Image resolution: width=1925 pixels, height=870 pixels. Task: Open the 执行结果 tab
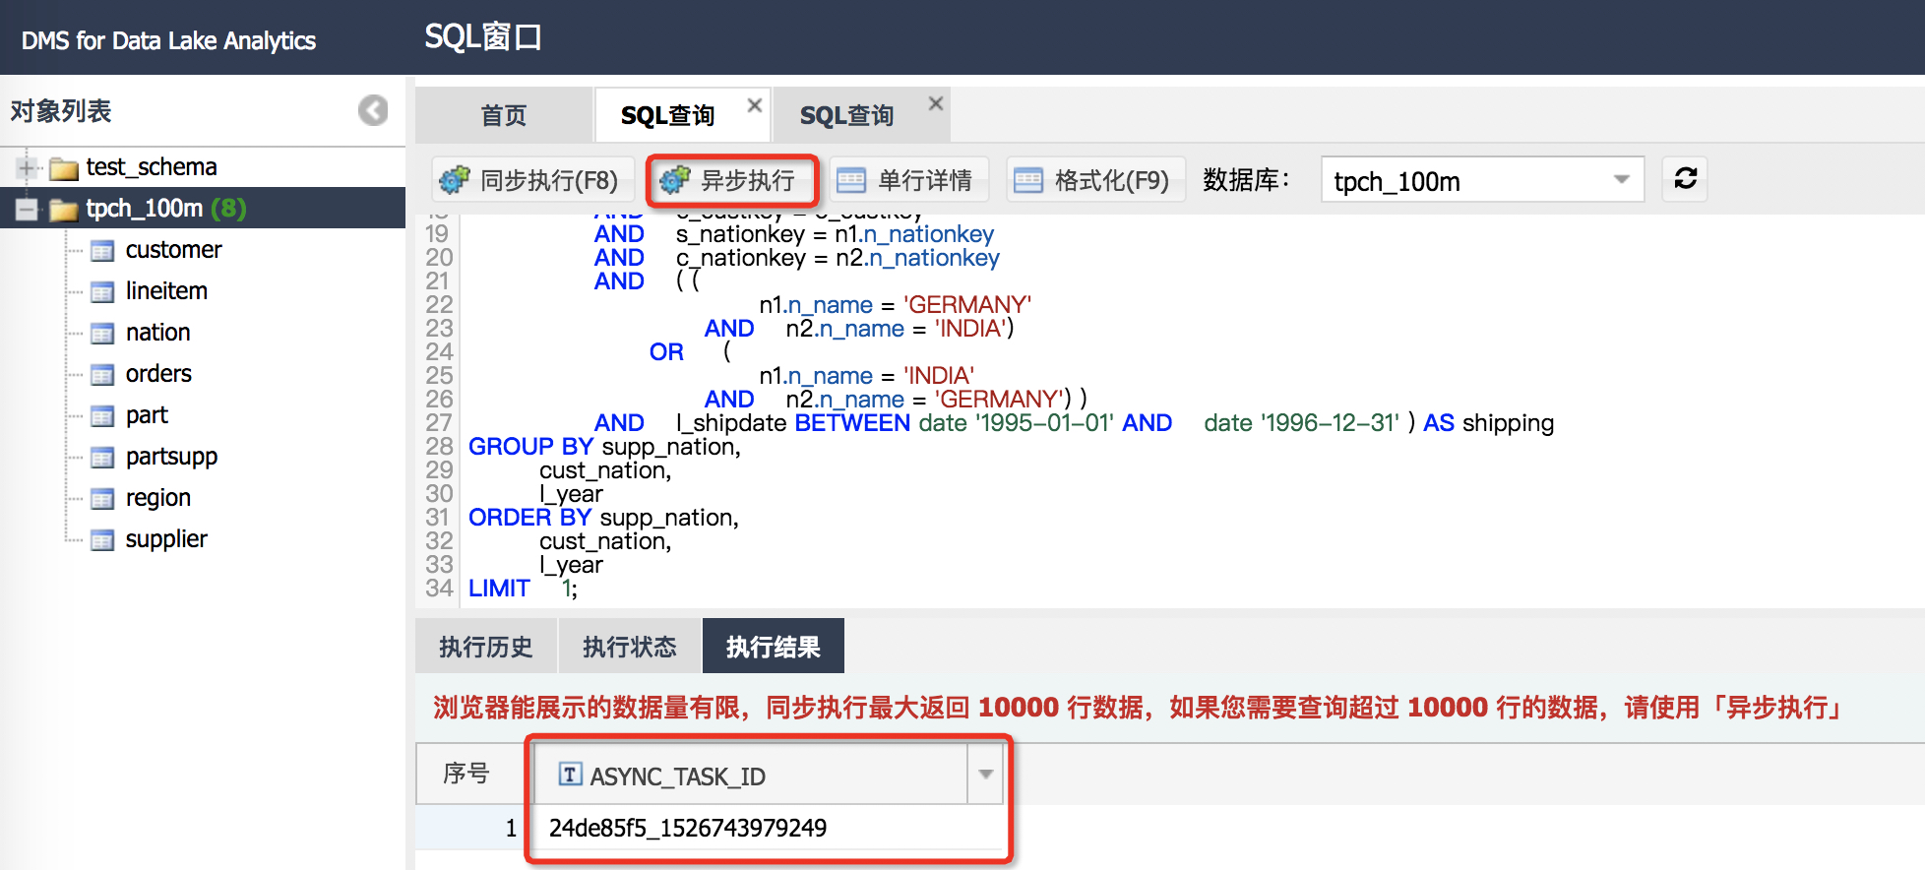tap(774, 647)
